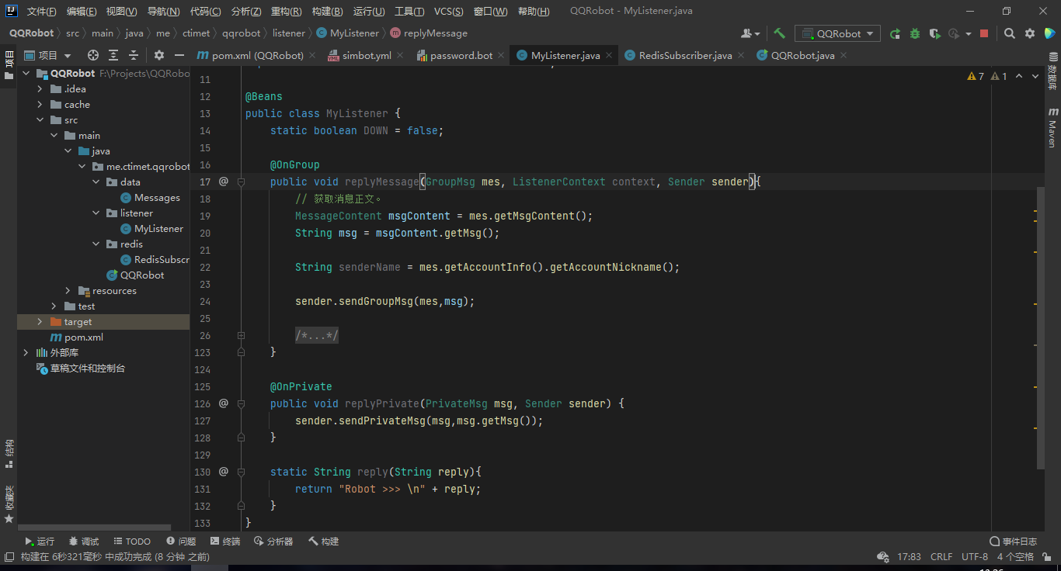This screenshot has height=571, width=1061.
Task: Start debugging using the bug icon
Action: [x=915, y=33]
